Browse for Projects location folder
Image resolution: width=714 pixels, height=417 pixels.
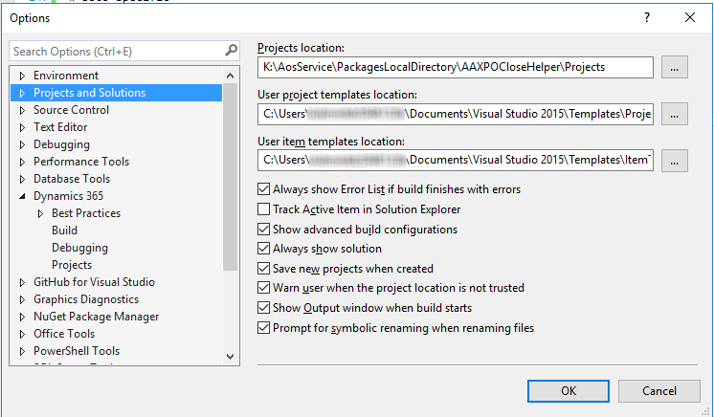point(675,67)
